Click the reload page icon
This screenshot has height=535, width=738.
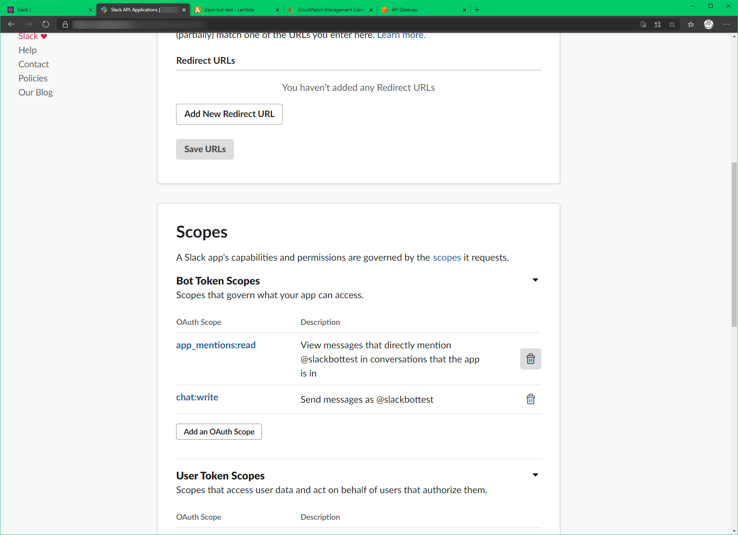(45, 24)
